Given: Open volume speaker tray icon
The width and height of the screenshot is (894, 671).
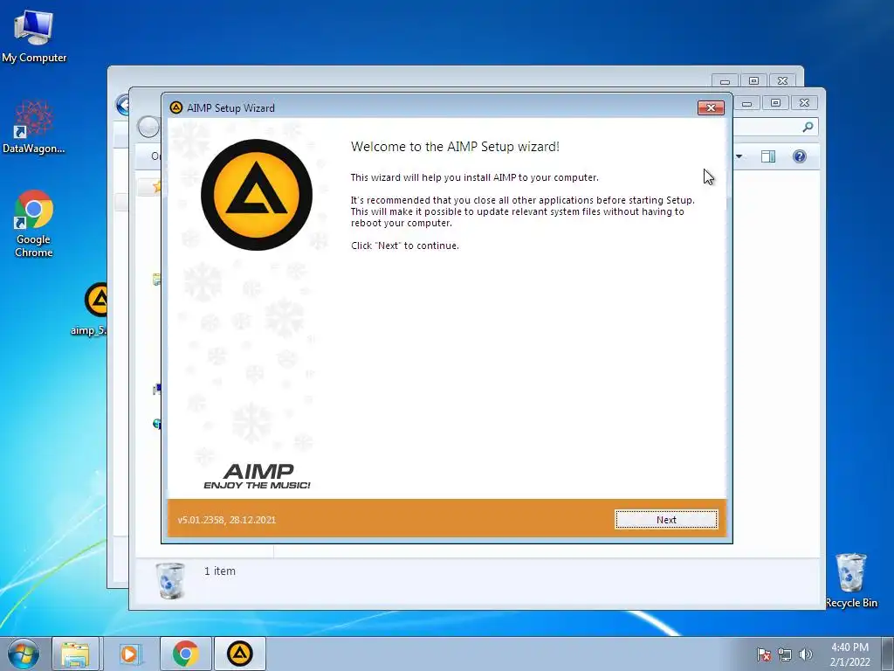Looking at the screenshot, I should [x=806, y=654].
